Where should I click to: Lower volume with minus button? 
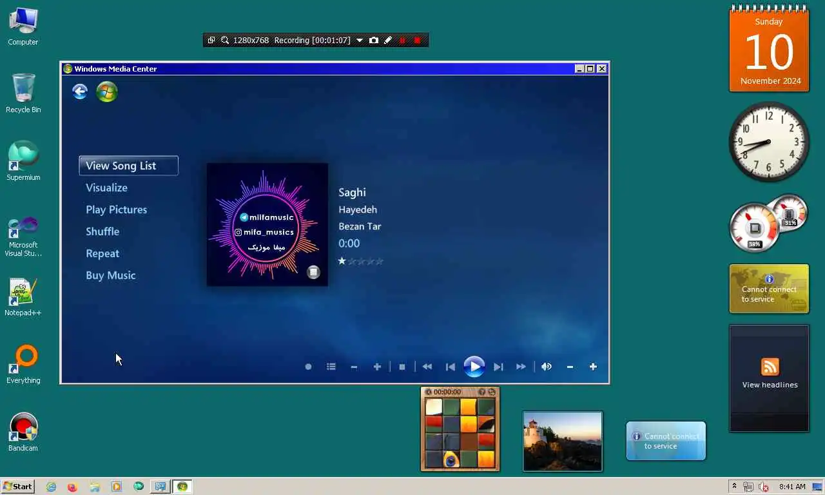(x=570, y=367)
